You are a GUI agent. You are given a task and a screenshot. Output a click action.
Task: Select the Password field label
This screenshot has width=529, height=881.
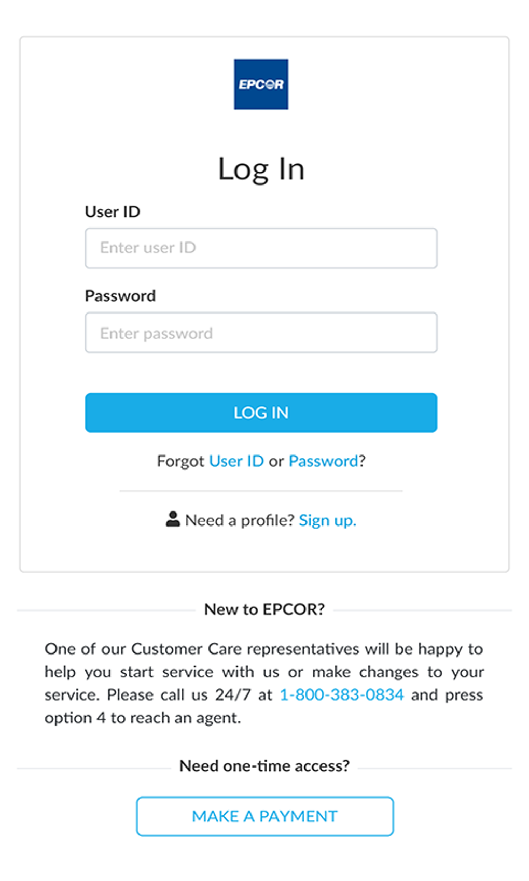[x=120, y=295]
